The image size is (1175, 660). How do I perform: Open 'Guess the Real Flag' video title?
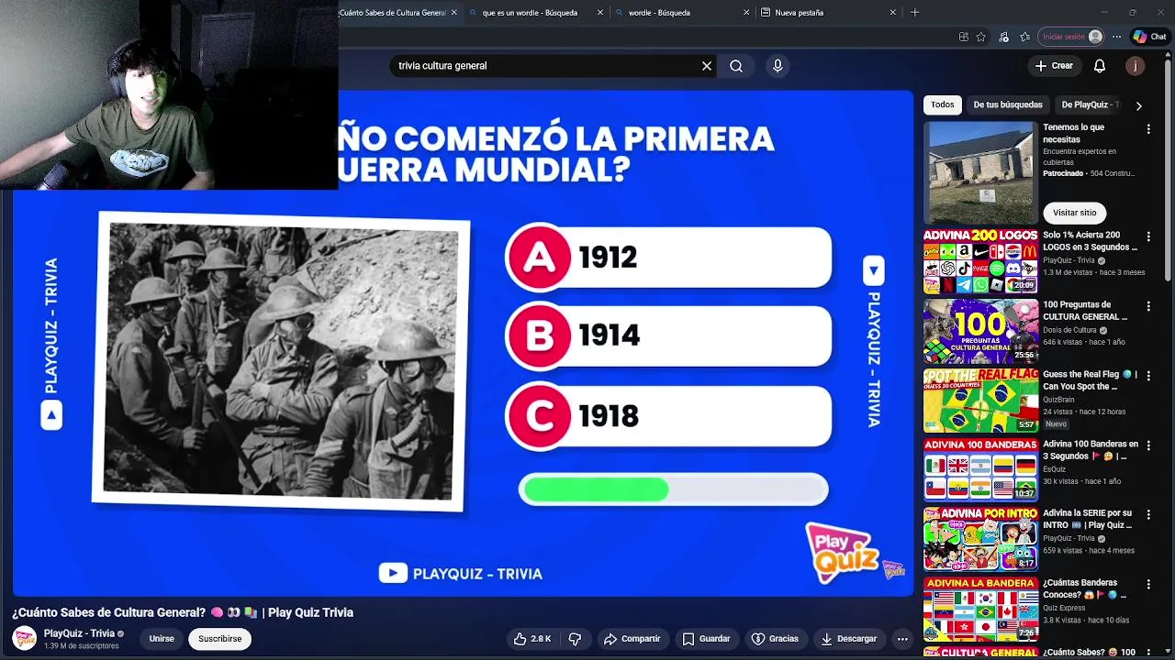coord(1090,380)
